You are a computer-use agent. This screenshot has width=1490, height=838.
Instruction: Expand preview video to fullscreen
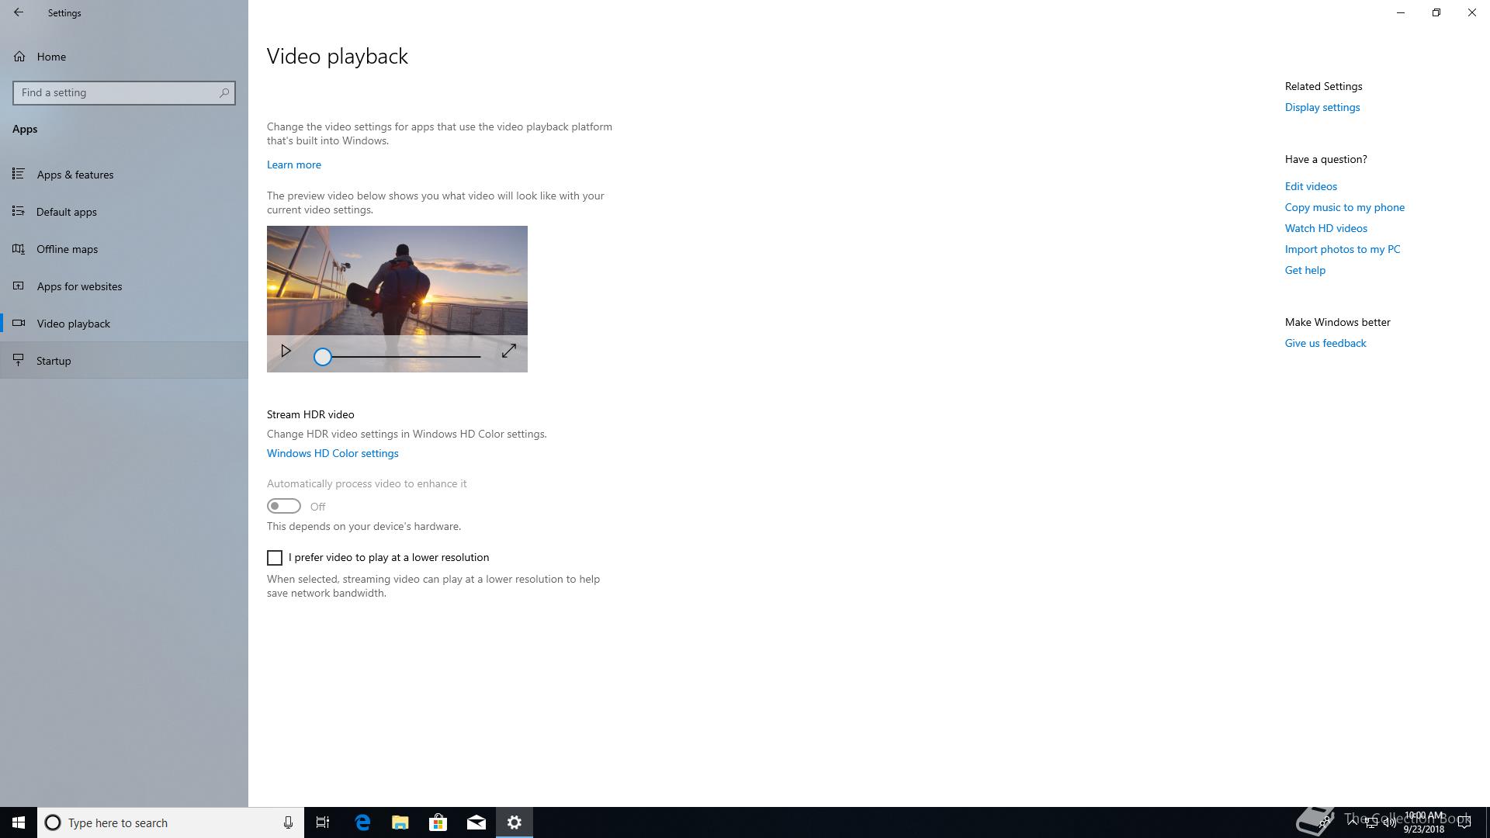click(x=509, y=351)
